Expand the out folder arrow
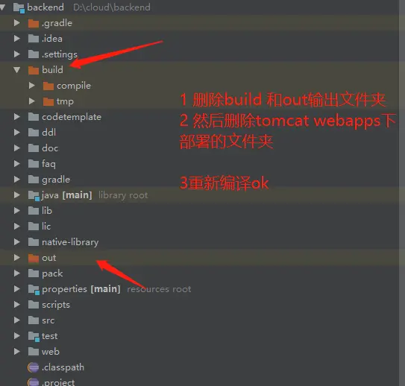The height and width of the screenshot is (386, 405). click(17, 258)
